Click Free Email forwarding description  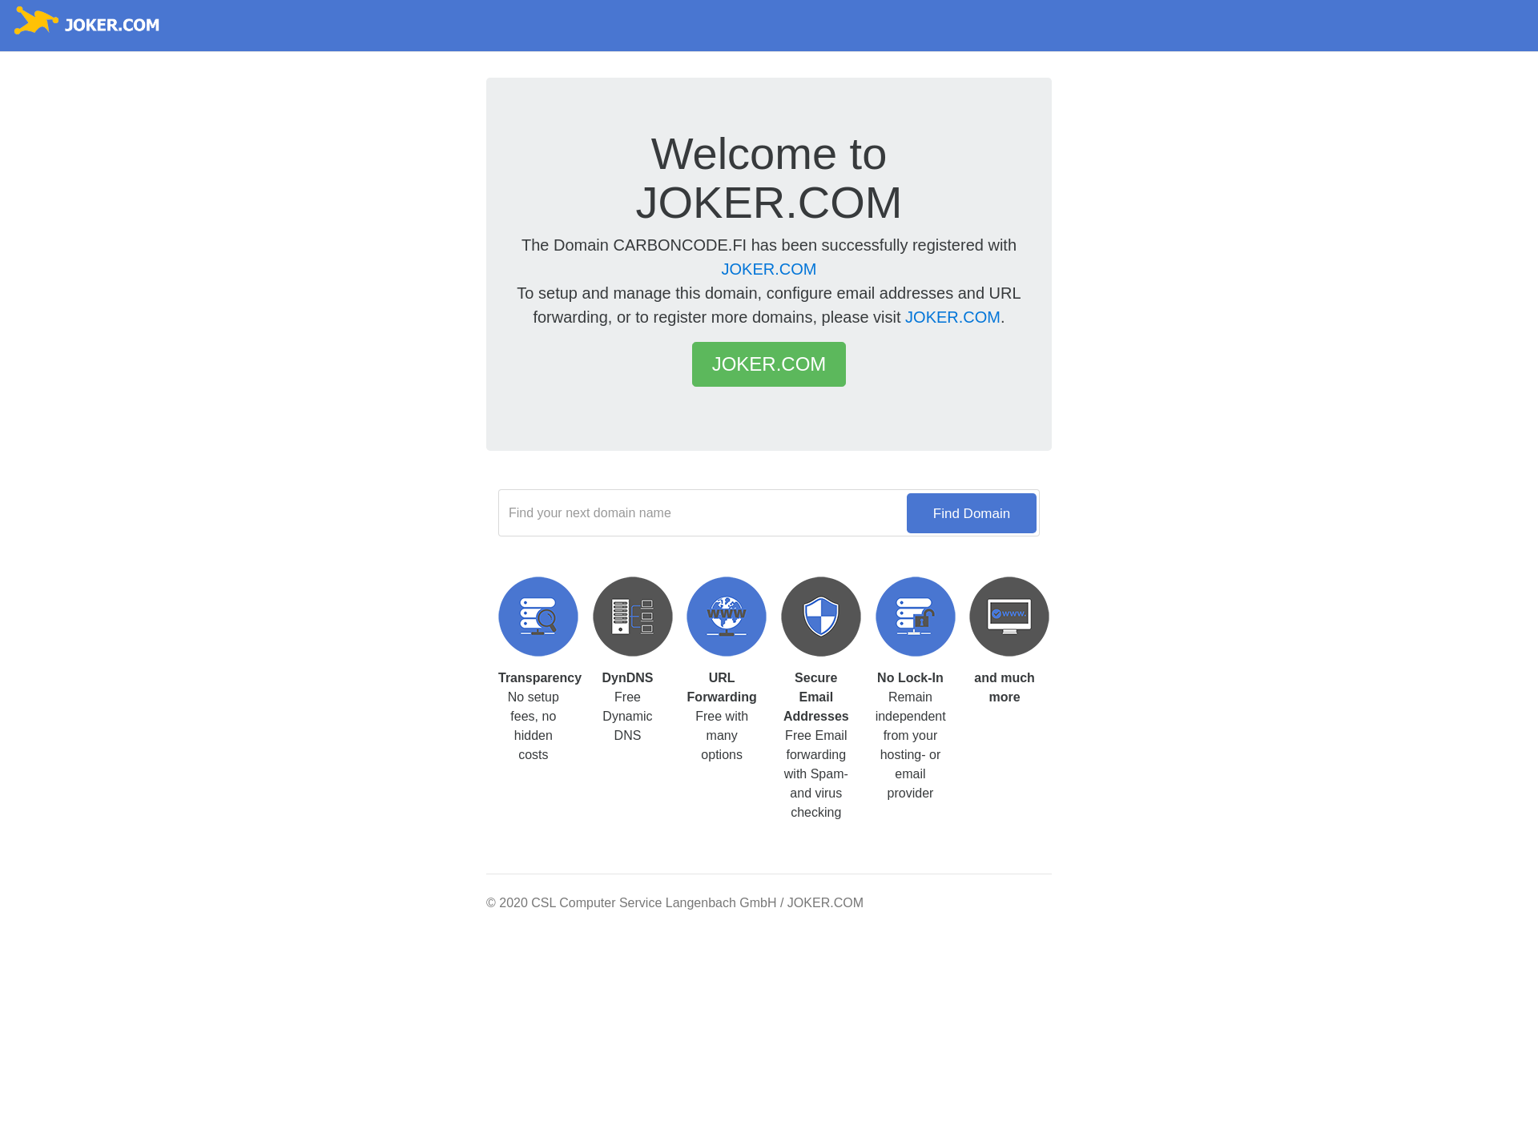coord(815,773)
